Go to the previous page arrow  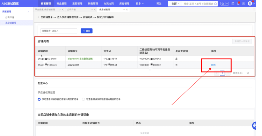(x=217, y=73)
